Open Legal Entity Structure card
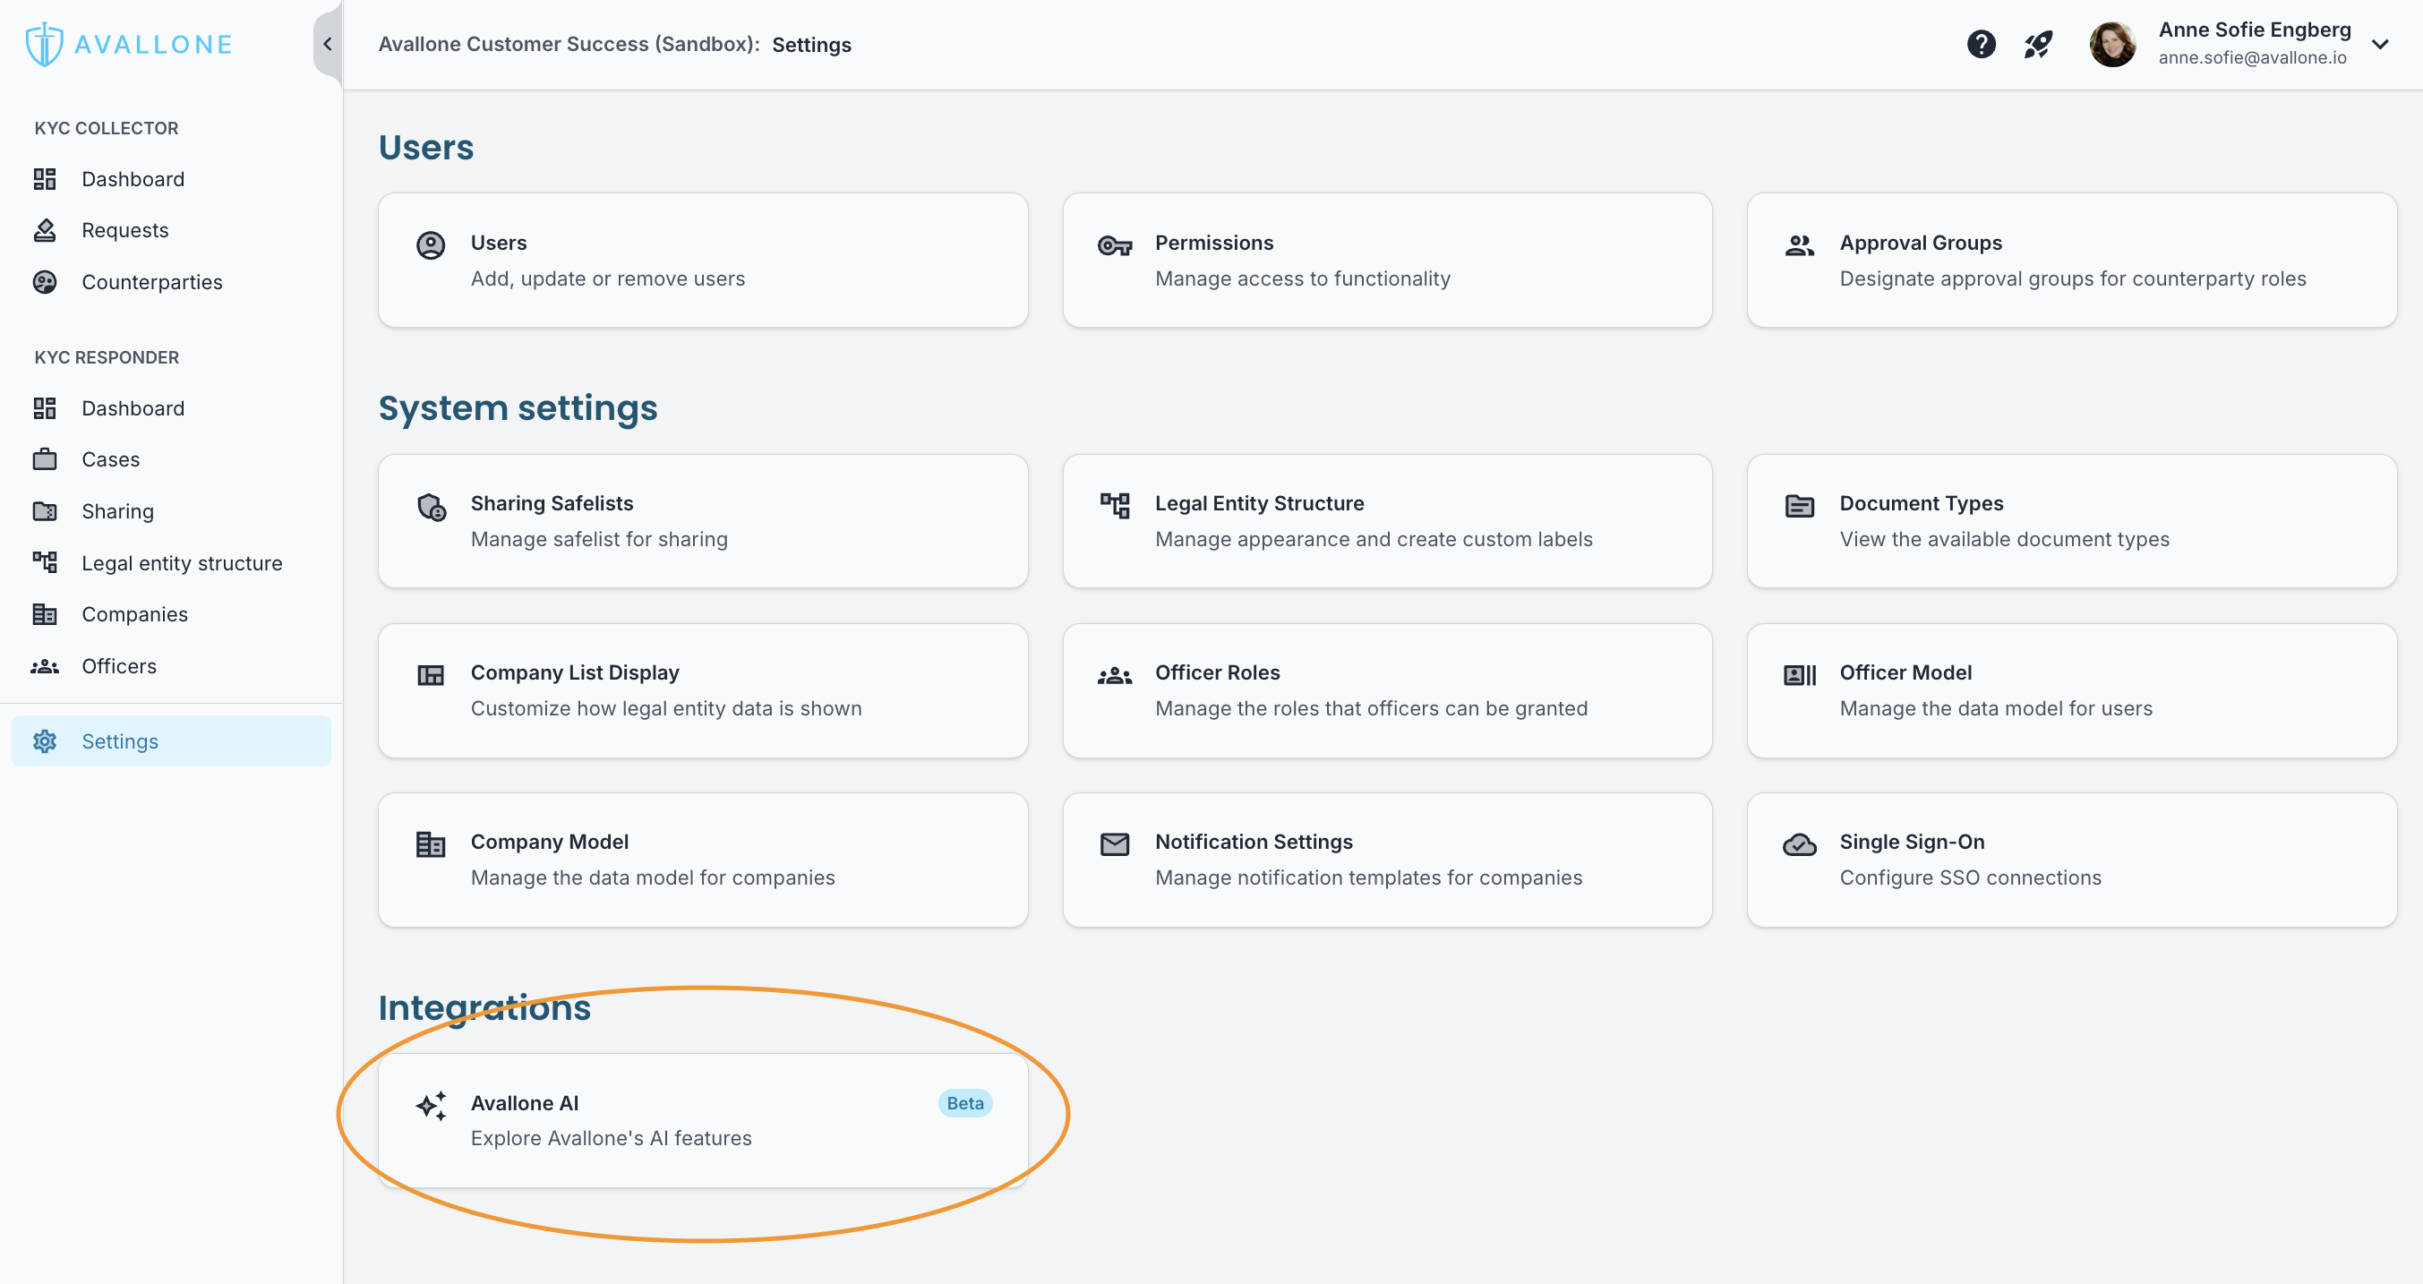This screenshot has width=2423, height=1284. pos(1387,521)
